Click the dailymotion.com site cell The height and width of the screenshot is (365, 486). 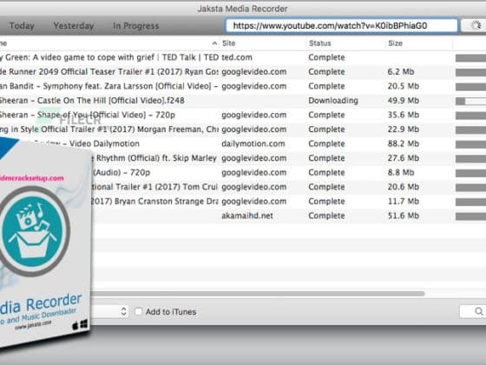tap(253, 143)
